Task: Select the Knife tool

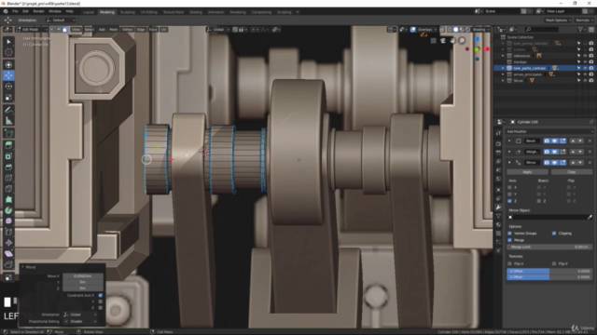Action: coord(8,189)
